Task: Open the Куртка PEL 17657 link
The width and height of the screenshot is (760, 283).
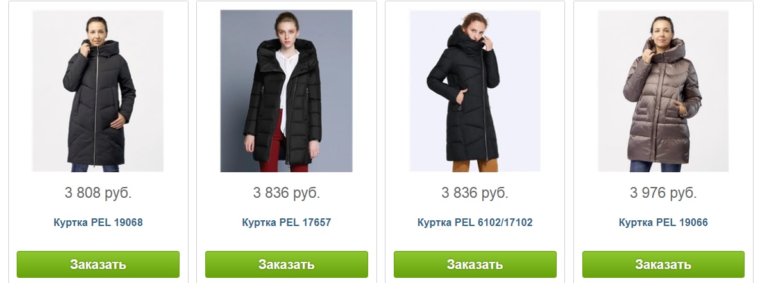Action: click(x=287, y=223)
